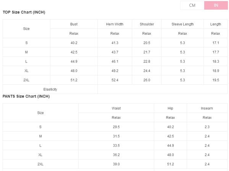229x171 pixels.
Task: Select the Bust column header
Action: [x=74, y=24]
